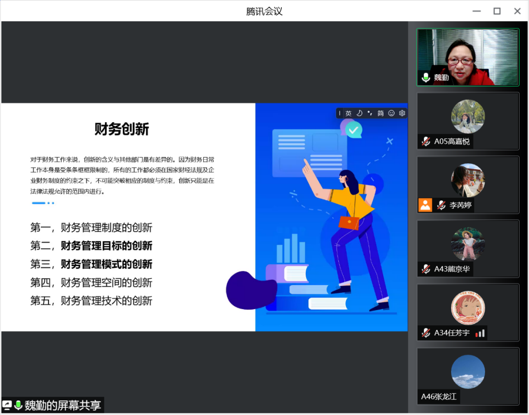This screenshot has height=415, width=529.
Task: Click the 第三，财务管理模式的创新 line
Action: 91,264
